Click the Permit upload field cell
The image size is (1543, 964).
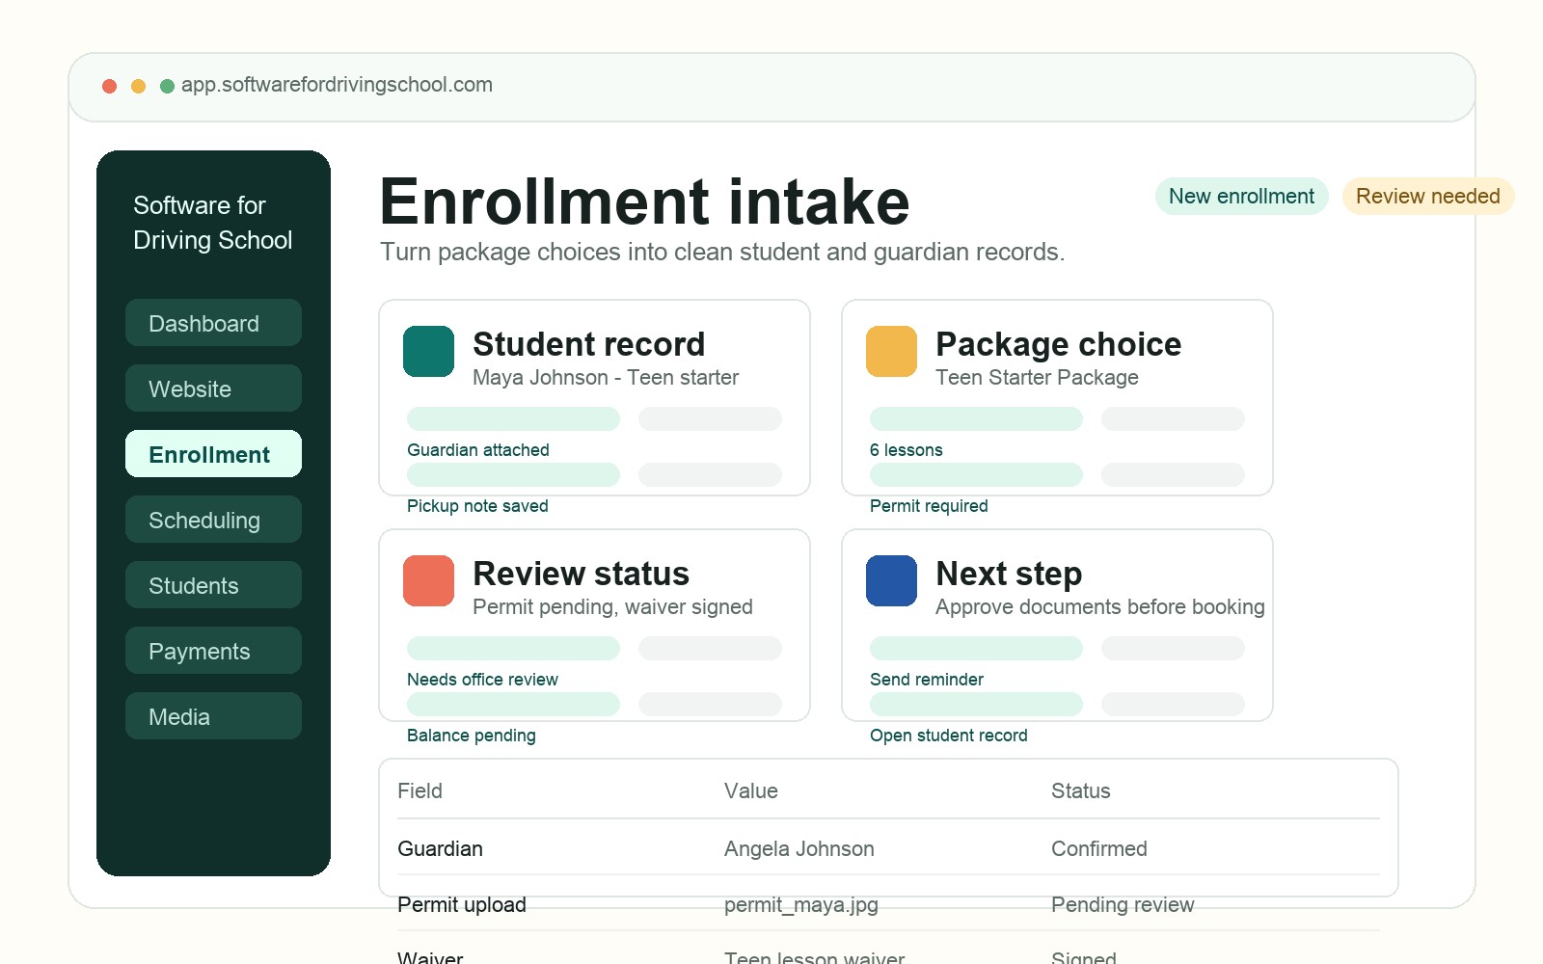coord(462,905)
